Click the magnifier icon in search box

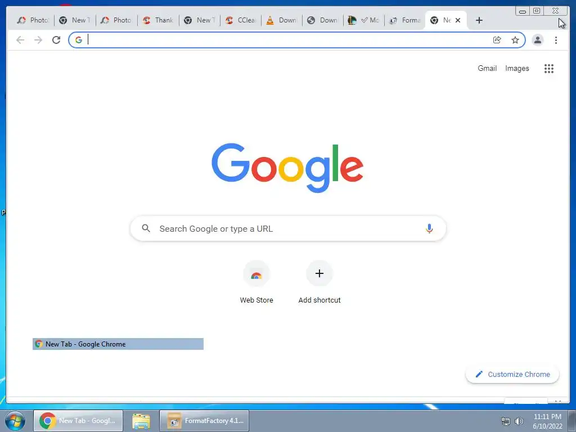coord(146,228)
